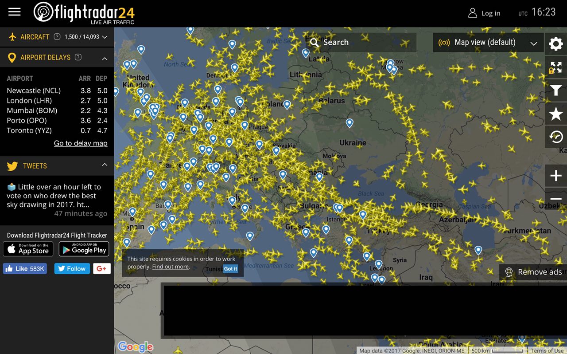Open Aircraft help question mark
This screenshot has height=354, width=567.
click(57, 37)
